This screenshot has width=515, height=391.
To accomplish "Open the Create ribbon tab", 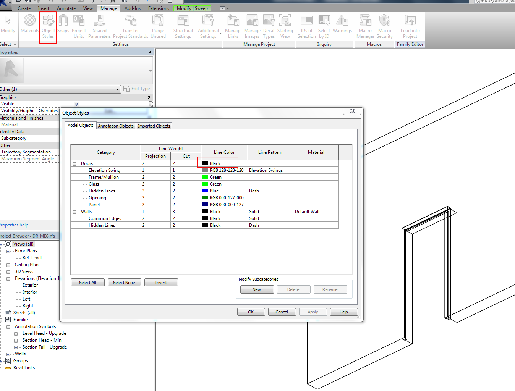I will click(24, 8).
